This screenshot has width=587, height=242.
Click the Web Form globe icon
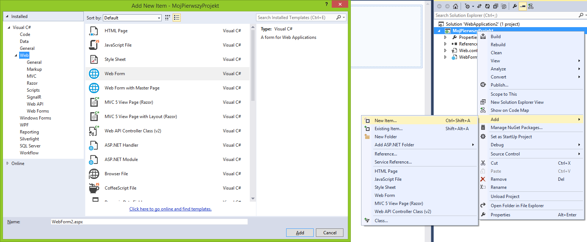tap(94, 74)
